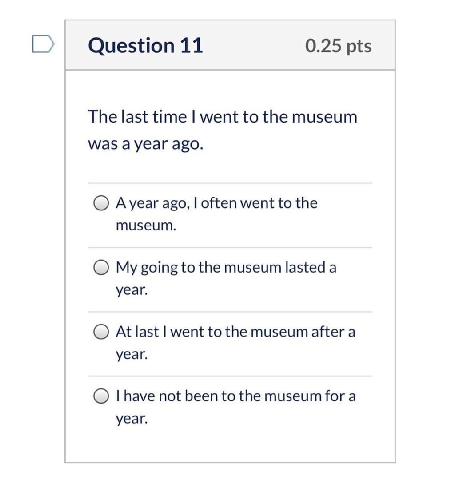Click the word "lasted" in the second option

coord(305,268)
